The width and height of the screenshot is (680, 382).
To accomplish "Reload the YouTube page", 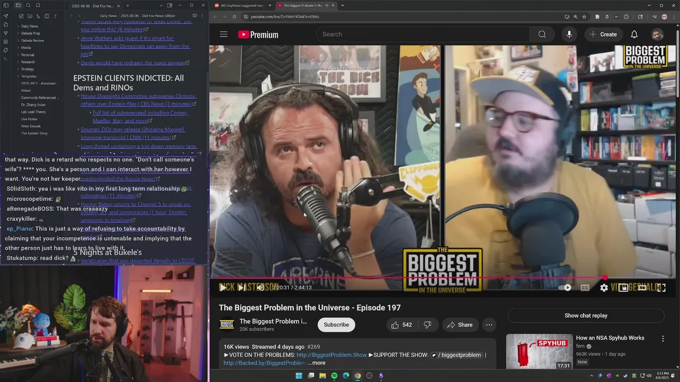I will [x=234, y=16].
